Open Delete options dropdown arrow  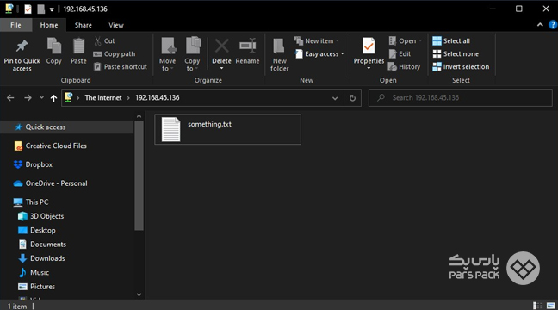221,68
